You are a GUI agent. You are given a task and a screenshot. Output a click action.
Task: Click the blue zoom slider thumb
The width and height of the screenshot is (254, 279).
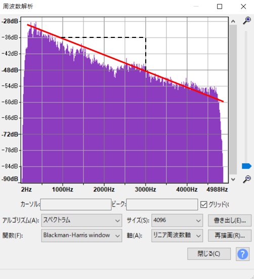coord(246,166)
